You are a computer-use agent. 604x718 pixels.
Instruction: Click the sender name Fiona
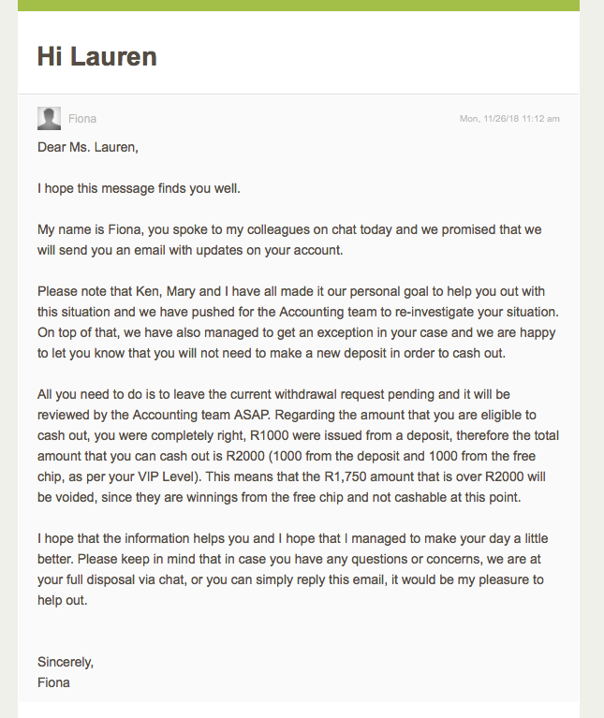click(82, 119)
